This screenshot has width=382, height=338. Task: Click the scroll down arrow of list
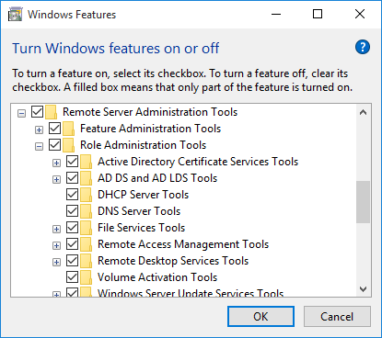point(363,289)
